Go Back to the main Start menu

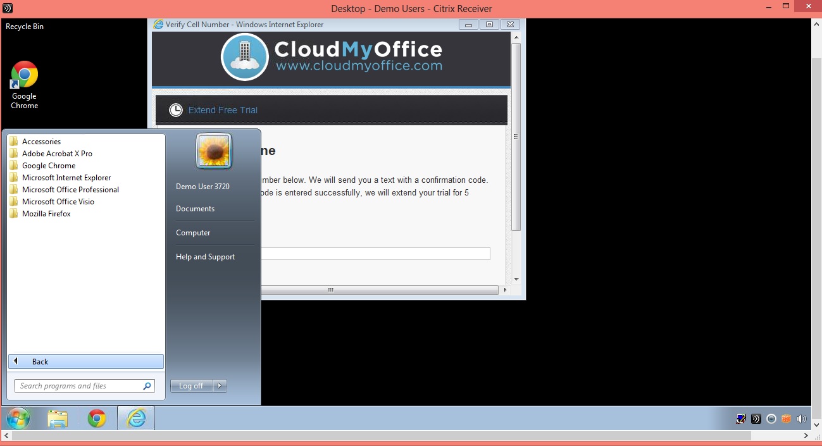tap(86, 362)
